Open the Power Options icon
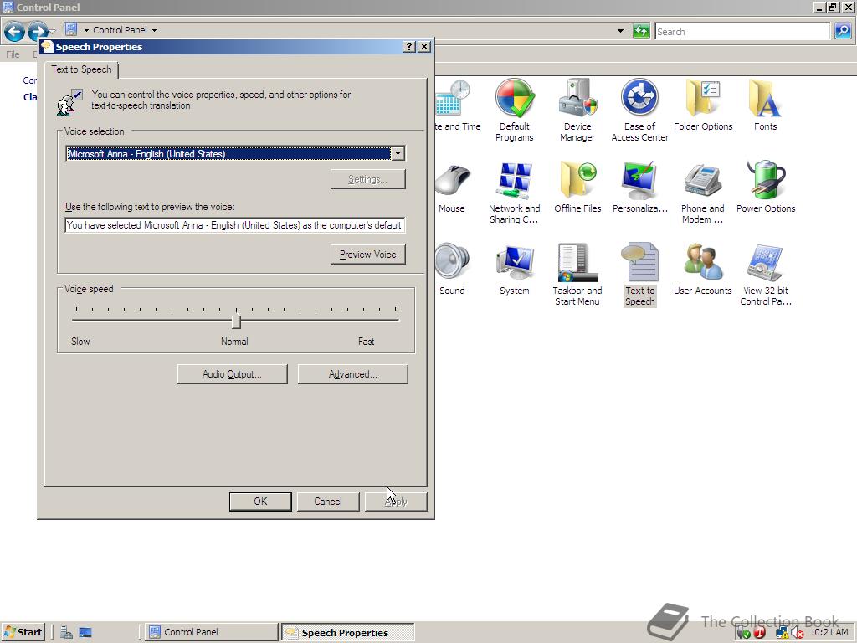Screen dimensions: 857x643 [x=765, y=187]
